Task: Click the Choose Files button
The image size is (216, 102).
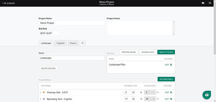Action: tap(148, 52)
